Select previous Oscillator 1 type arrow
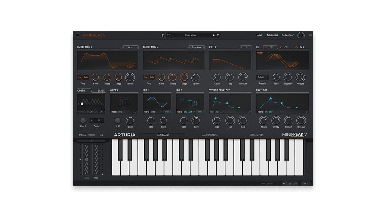This screenshot has width=386, height=217. 124,47
